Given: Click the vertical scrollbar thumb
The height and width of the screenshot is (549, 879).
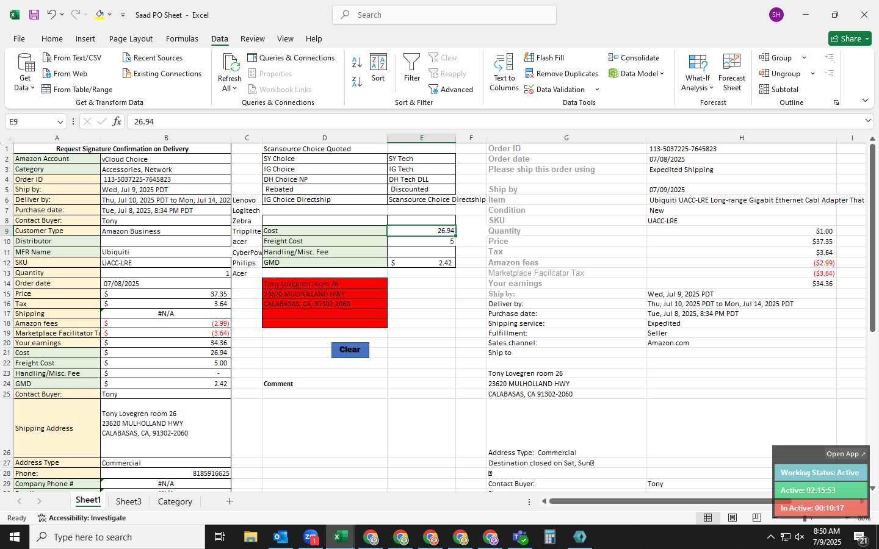Looking at the screenshot, I should 872,238.
